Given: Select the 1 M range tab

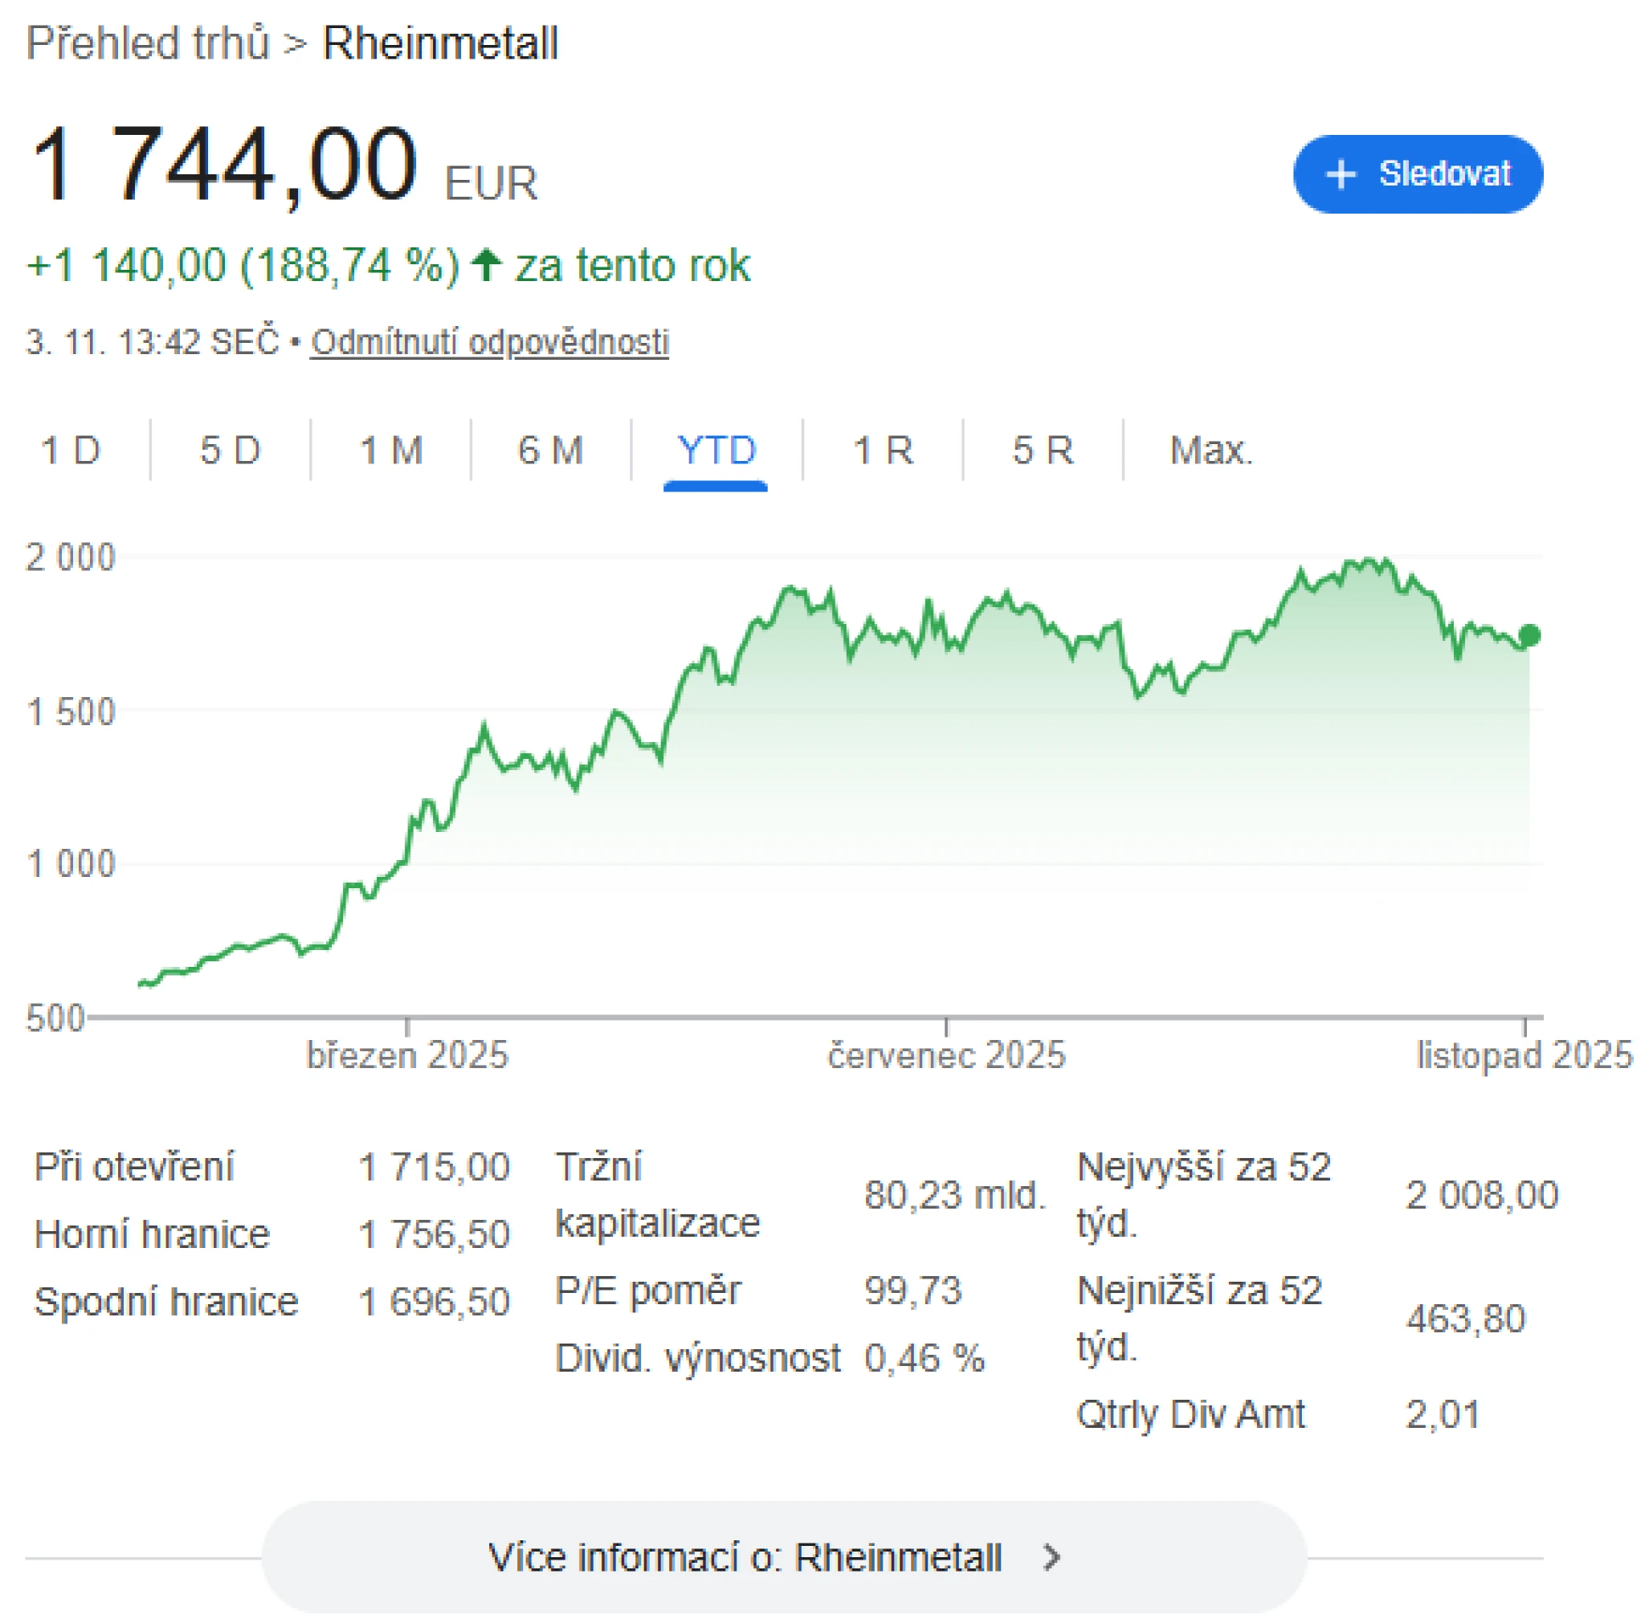Looking at the screenshot, I should [x=391, y=451].
